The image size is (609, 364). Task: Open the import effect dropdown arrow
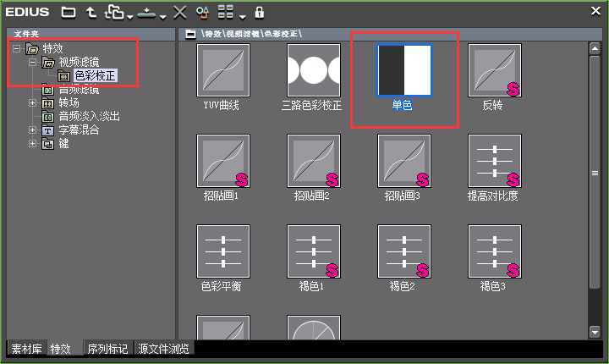coord(163,17)
